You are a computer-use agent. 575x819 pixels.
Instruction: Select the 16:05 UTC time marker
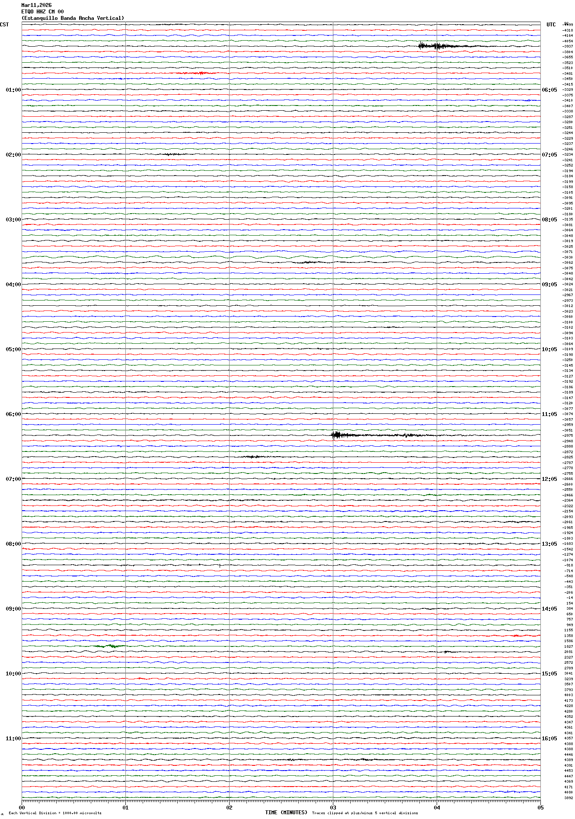(x=549, y=739)
